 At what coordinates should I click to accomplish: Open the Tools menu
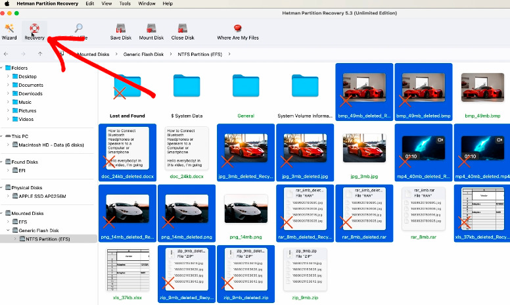click(125, 3)
